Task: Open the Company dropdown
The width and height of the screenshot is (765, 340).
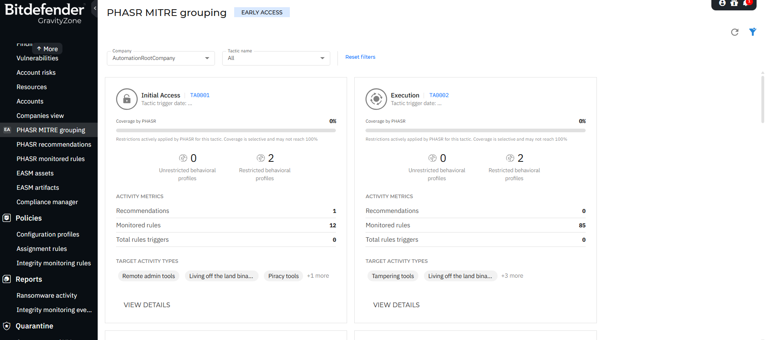Action: (161, 58)
